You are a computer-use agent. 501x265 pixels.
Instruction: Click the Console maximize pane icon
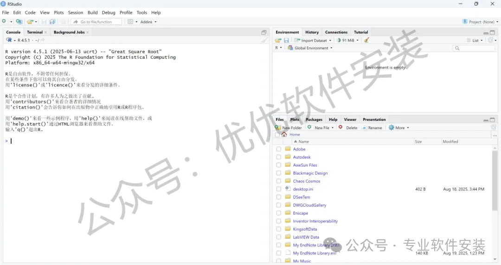(264, 32)
